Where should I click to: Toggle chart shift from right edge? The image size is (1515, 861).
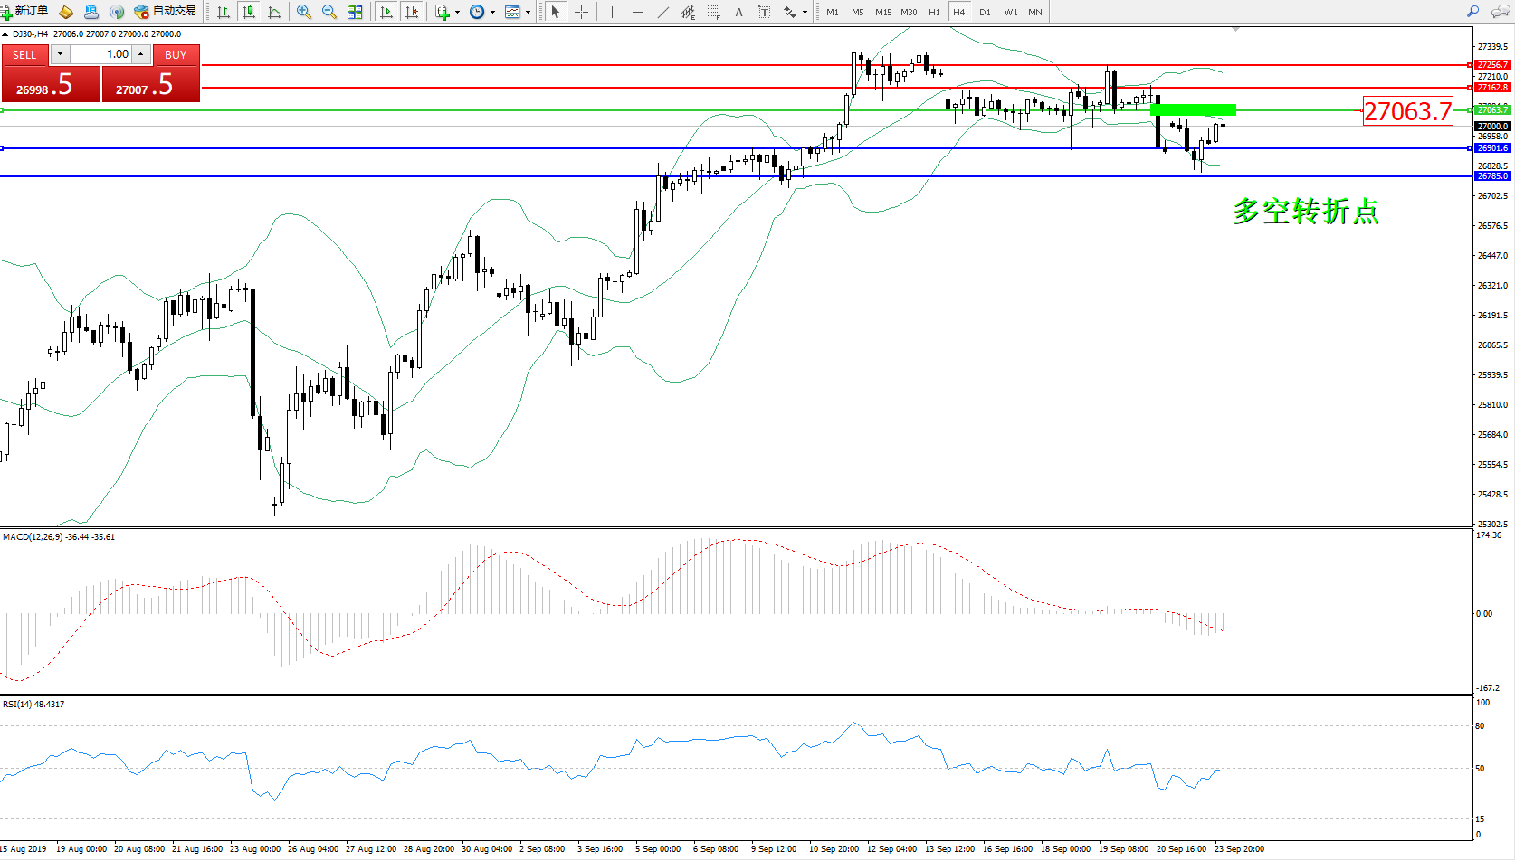pyautogui.click(x=412, y=12)
